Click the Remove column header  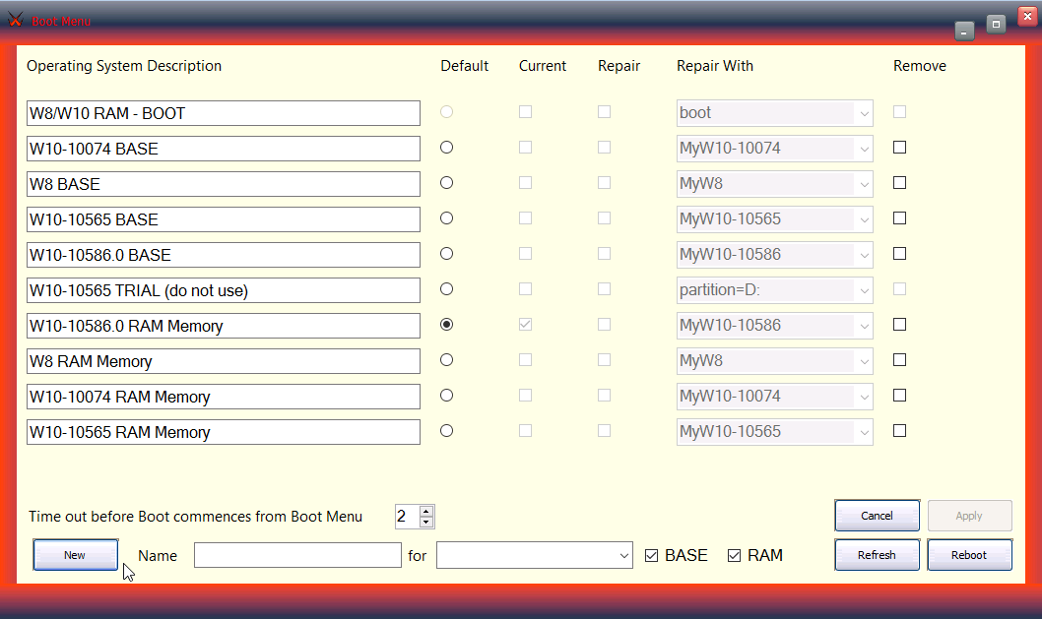[x=920, y=66]
